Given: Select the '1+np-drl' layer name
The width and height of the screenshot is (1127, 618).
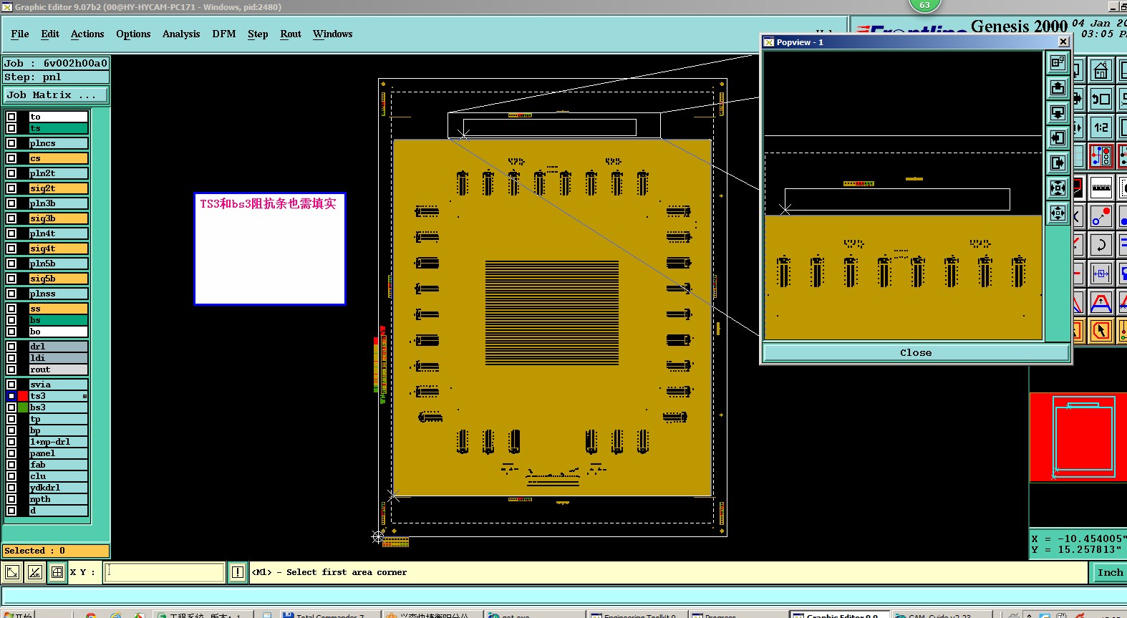Looking at the screenshot, I should tap(58, 442).
